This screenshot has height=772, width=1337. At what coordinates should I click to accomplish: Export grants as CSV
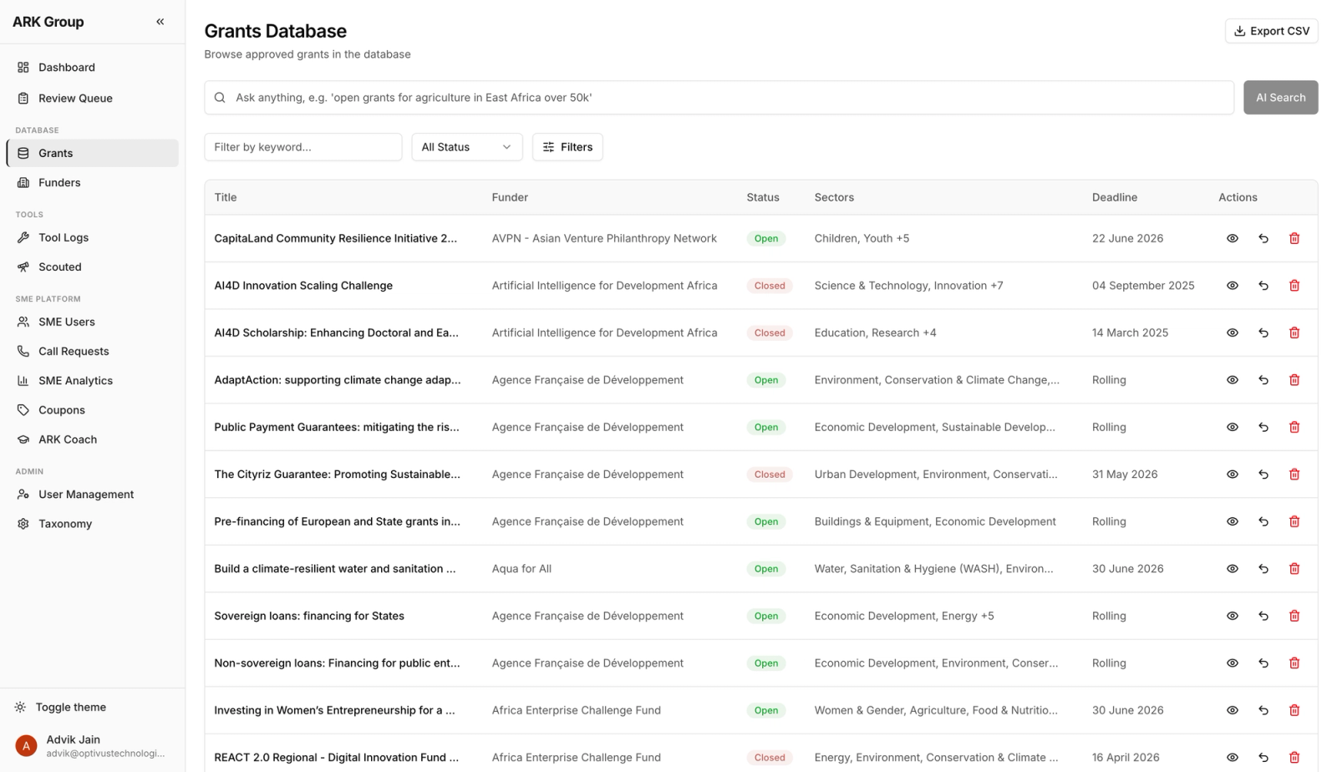point(1271,31)
